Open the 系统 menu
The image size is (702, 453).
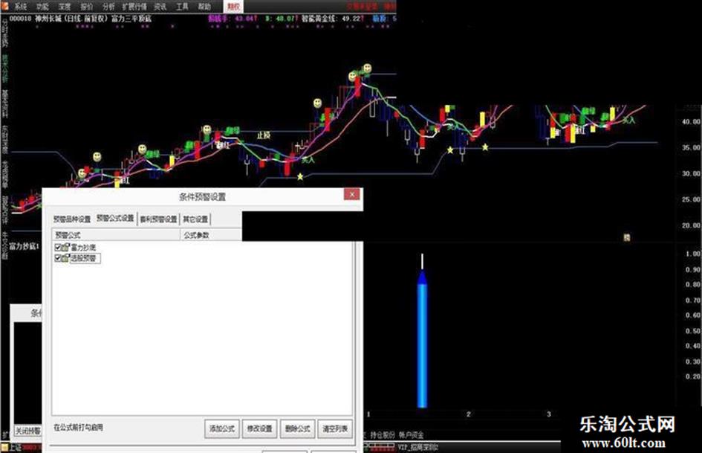(21, 6)
